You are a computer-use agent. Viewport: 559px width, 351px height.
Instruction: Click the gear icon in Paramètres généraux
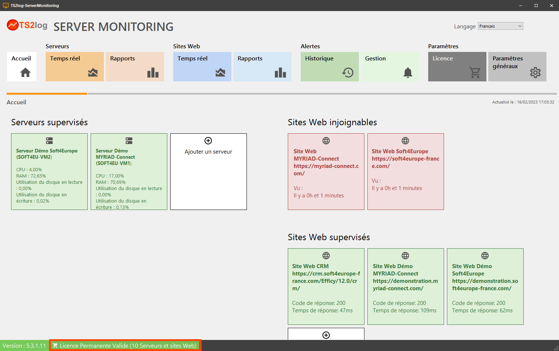tap(535, 73)
